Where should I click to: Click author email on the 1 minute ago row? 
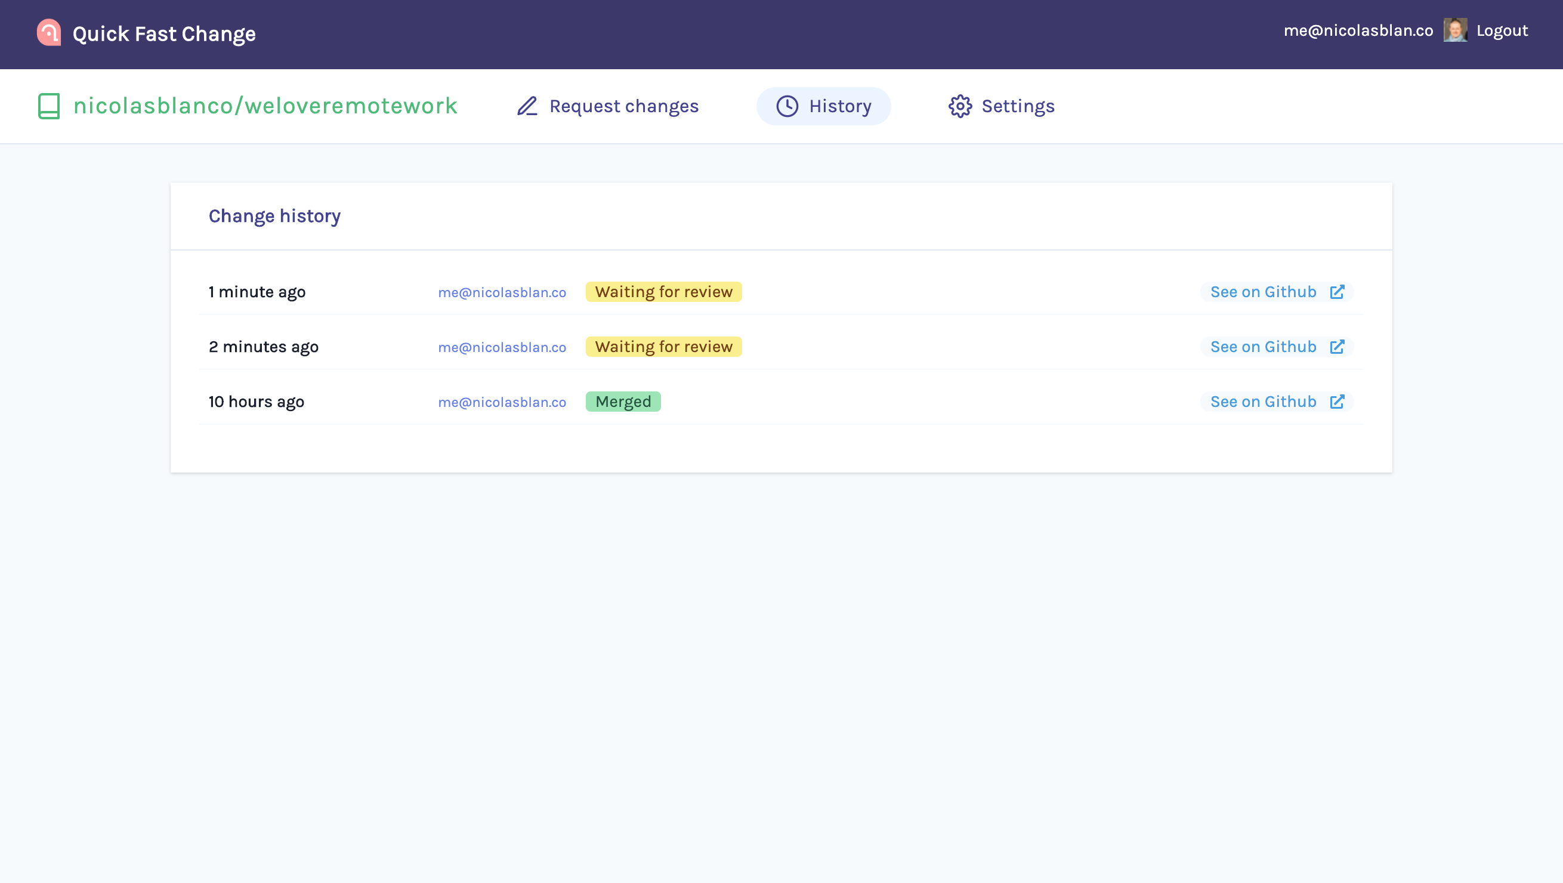[502, 292]
